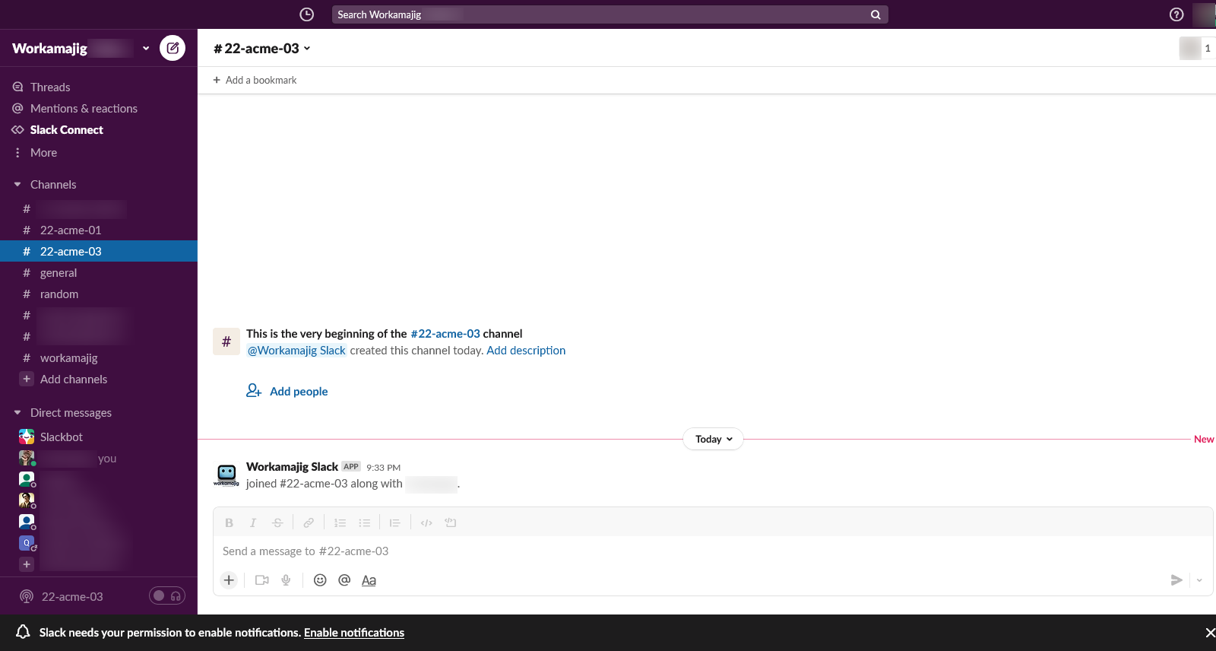The image size is (1216, 651).
Task: Open the schedule send options arrow
Action: pos(1199,580)
